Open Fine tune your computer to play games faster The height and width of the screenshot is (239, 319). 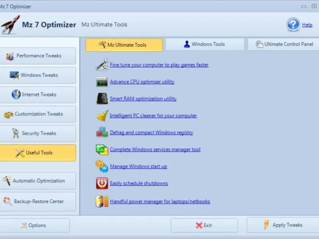pyautogui.click(x=159, y=65)
